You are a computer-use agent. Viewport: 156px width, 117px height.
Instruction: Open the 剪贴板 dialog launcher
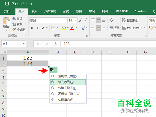(27, 36)
